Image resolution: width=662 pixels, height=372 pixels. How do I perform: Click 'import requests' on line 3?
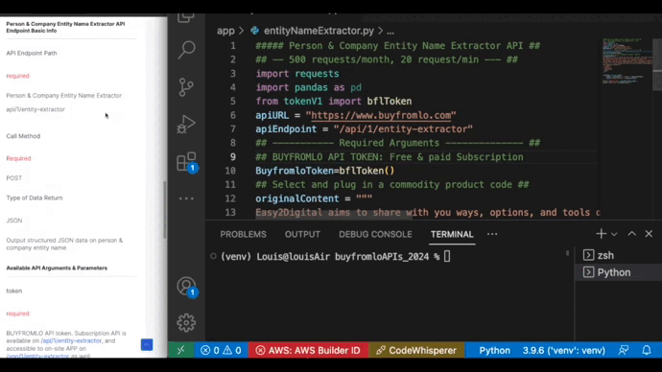(x=297, y=74)
